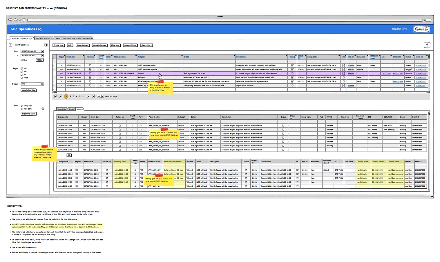Collapse the left filter panel arrow

click(x=46, y=45)
